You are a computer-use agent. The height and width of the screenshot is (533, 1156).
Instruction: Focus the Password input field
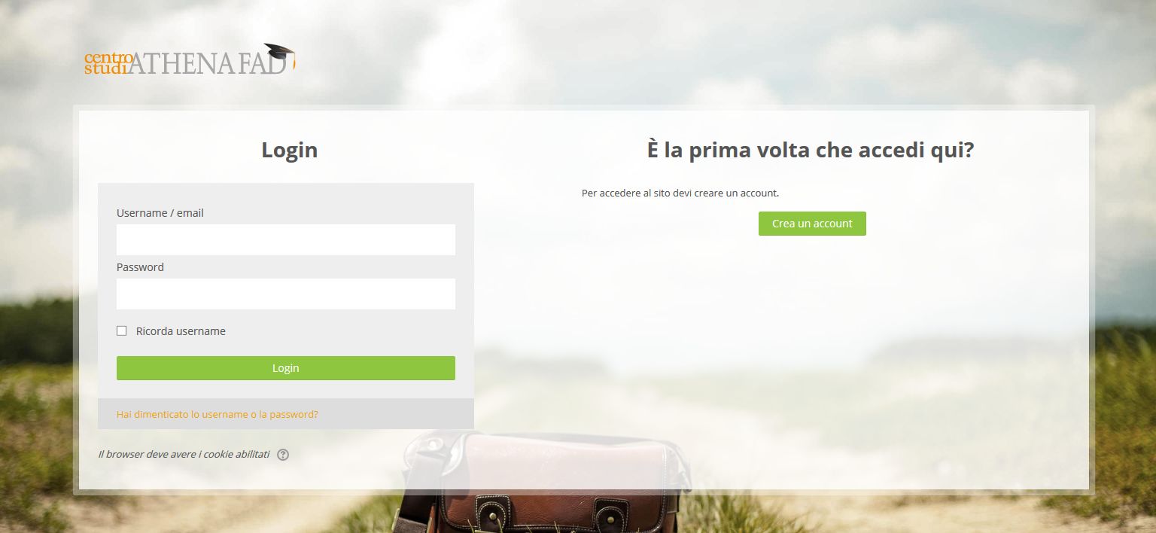tap(286, 294)
